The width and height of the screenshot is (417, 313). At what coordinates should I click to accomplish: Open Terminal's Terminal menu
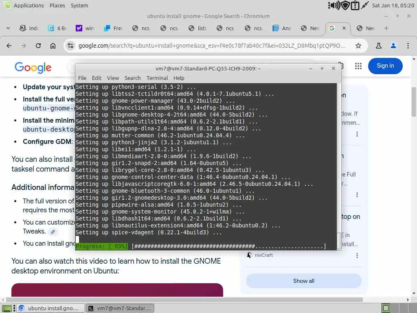pyautogui.click(x=157, y=78)
